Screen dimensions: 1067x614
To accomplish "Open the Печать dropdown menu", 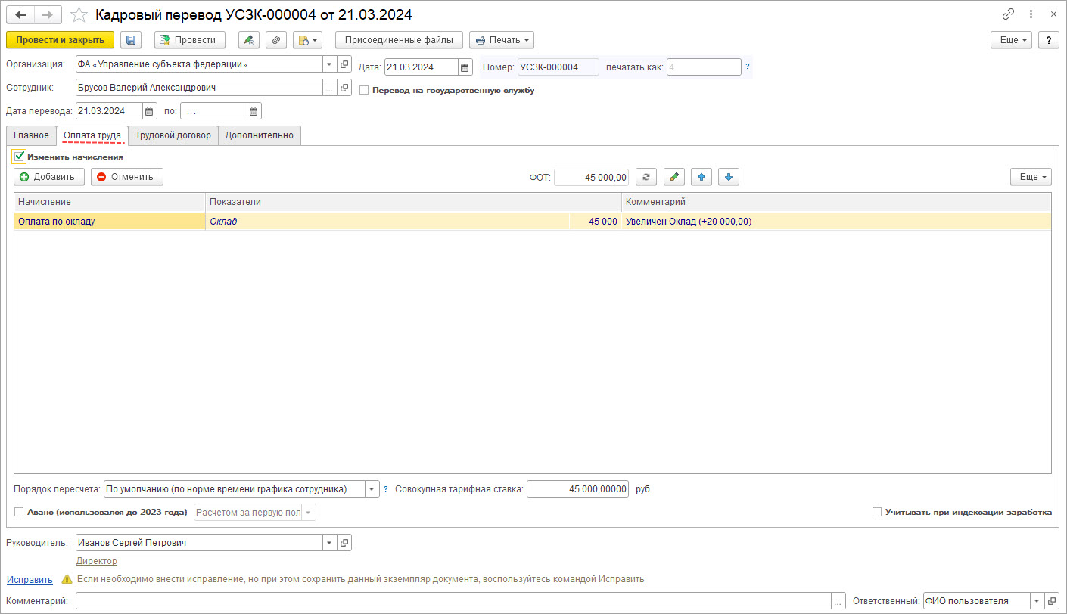I will coord(502,39).
